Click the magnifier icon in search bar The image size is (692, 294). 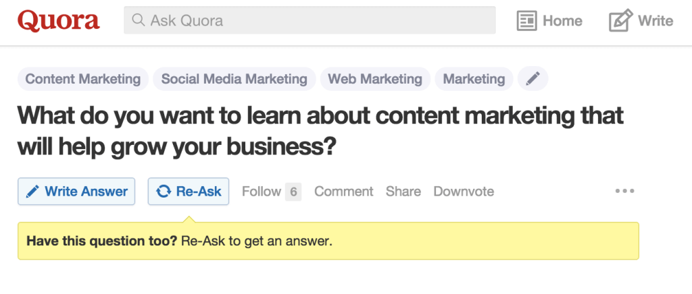pos(138,20)
